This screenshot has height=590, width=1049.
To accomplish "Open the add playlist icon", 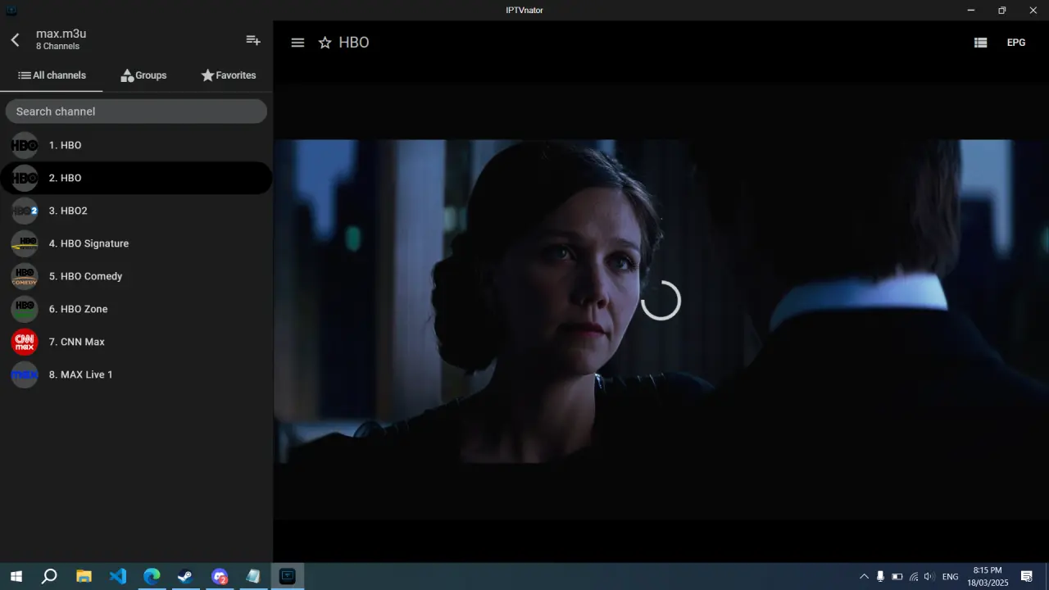I will 253,40.
